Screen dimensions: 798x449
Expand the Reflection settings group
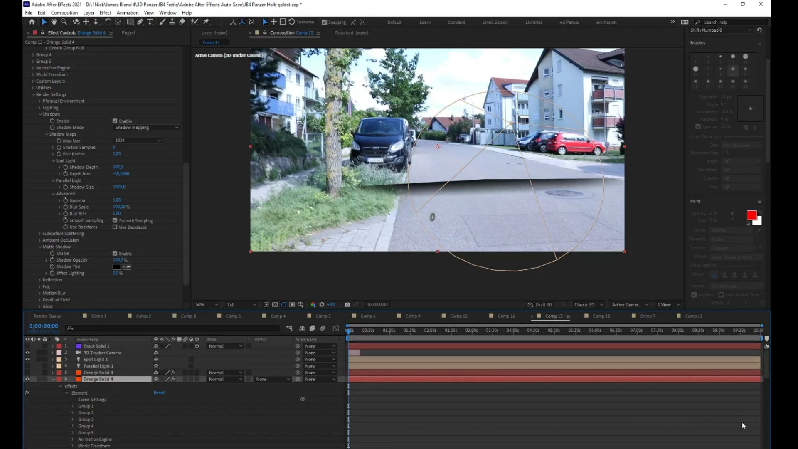[40, 280]
